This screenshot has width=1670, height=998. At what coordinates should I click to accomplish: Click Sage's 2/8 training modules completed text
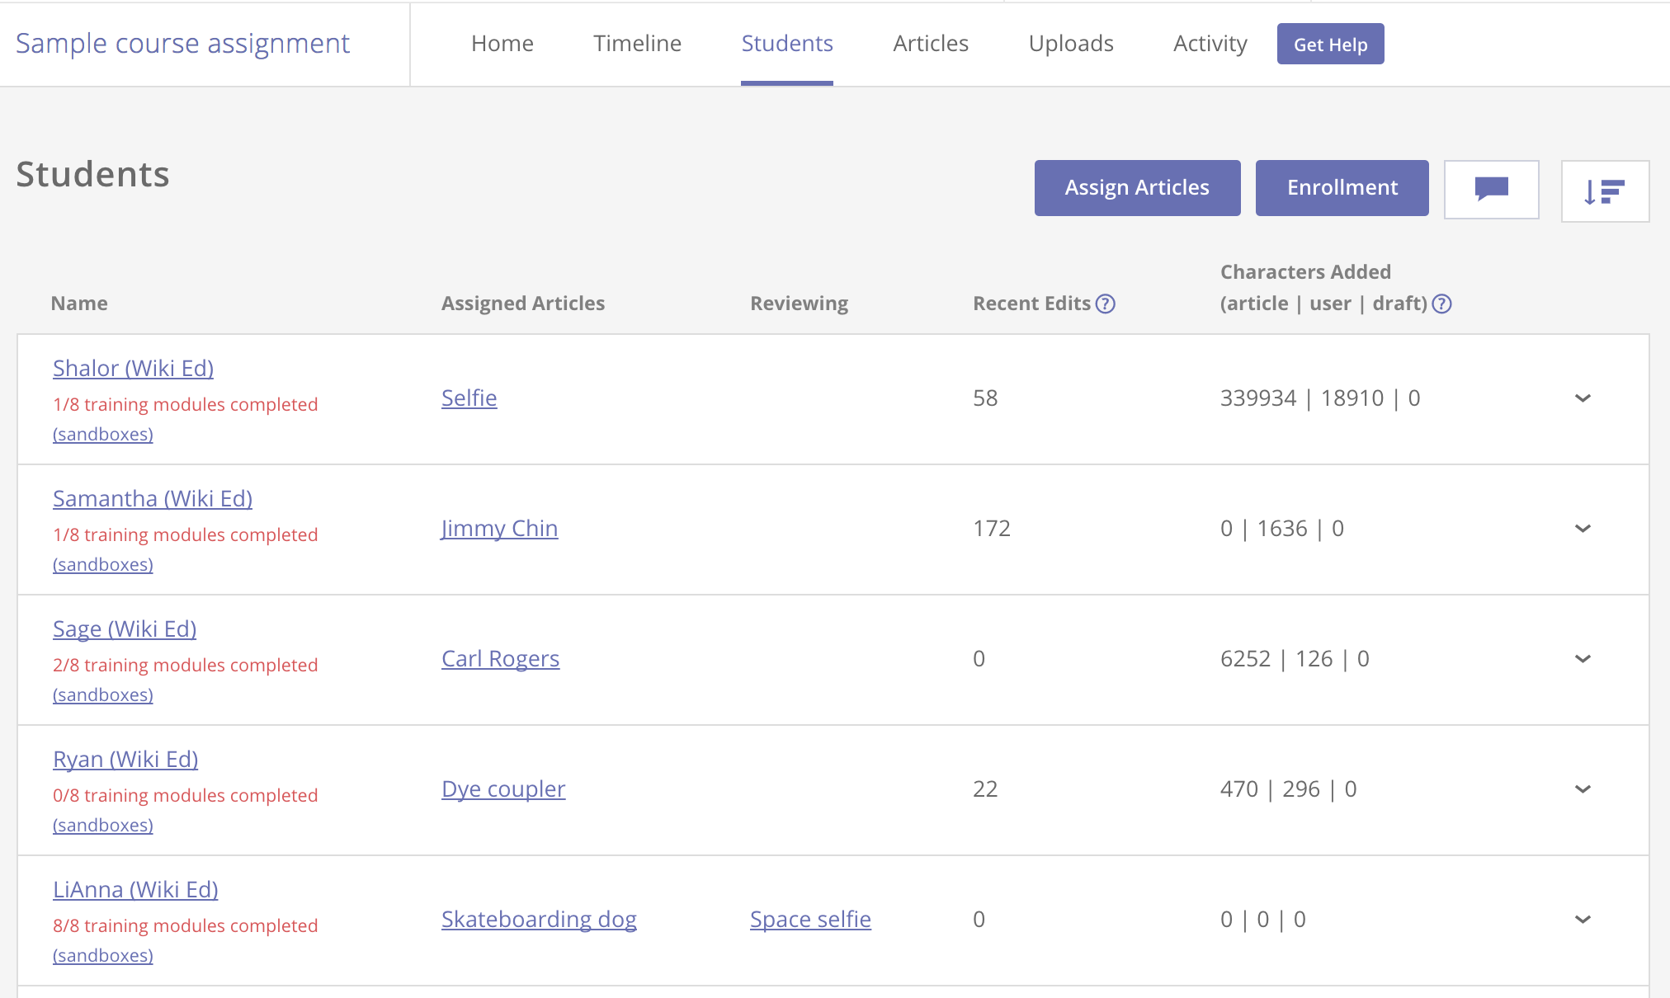186,665
